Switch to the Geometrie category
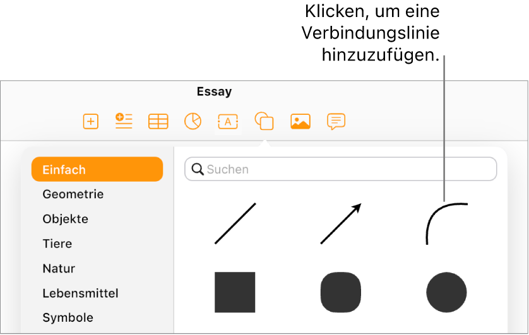This screenshot has height=335, width=529. pyautogui.click(x=73, y=194)
